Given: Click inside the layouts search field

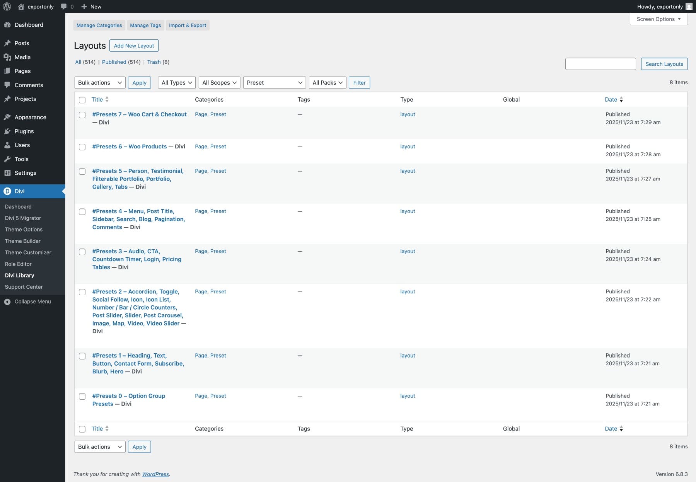Looking at the screenshot, I should [x=600, y=64].
